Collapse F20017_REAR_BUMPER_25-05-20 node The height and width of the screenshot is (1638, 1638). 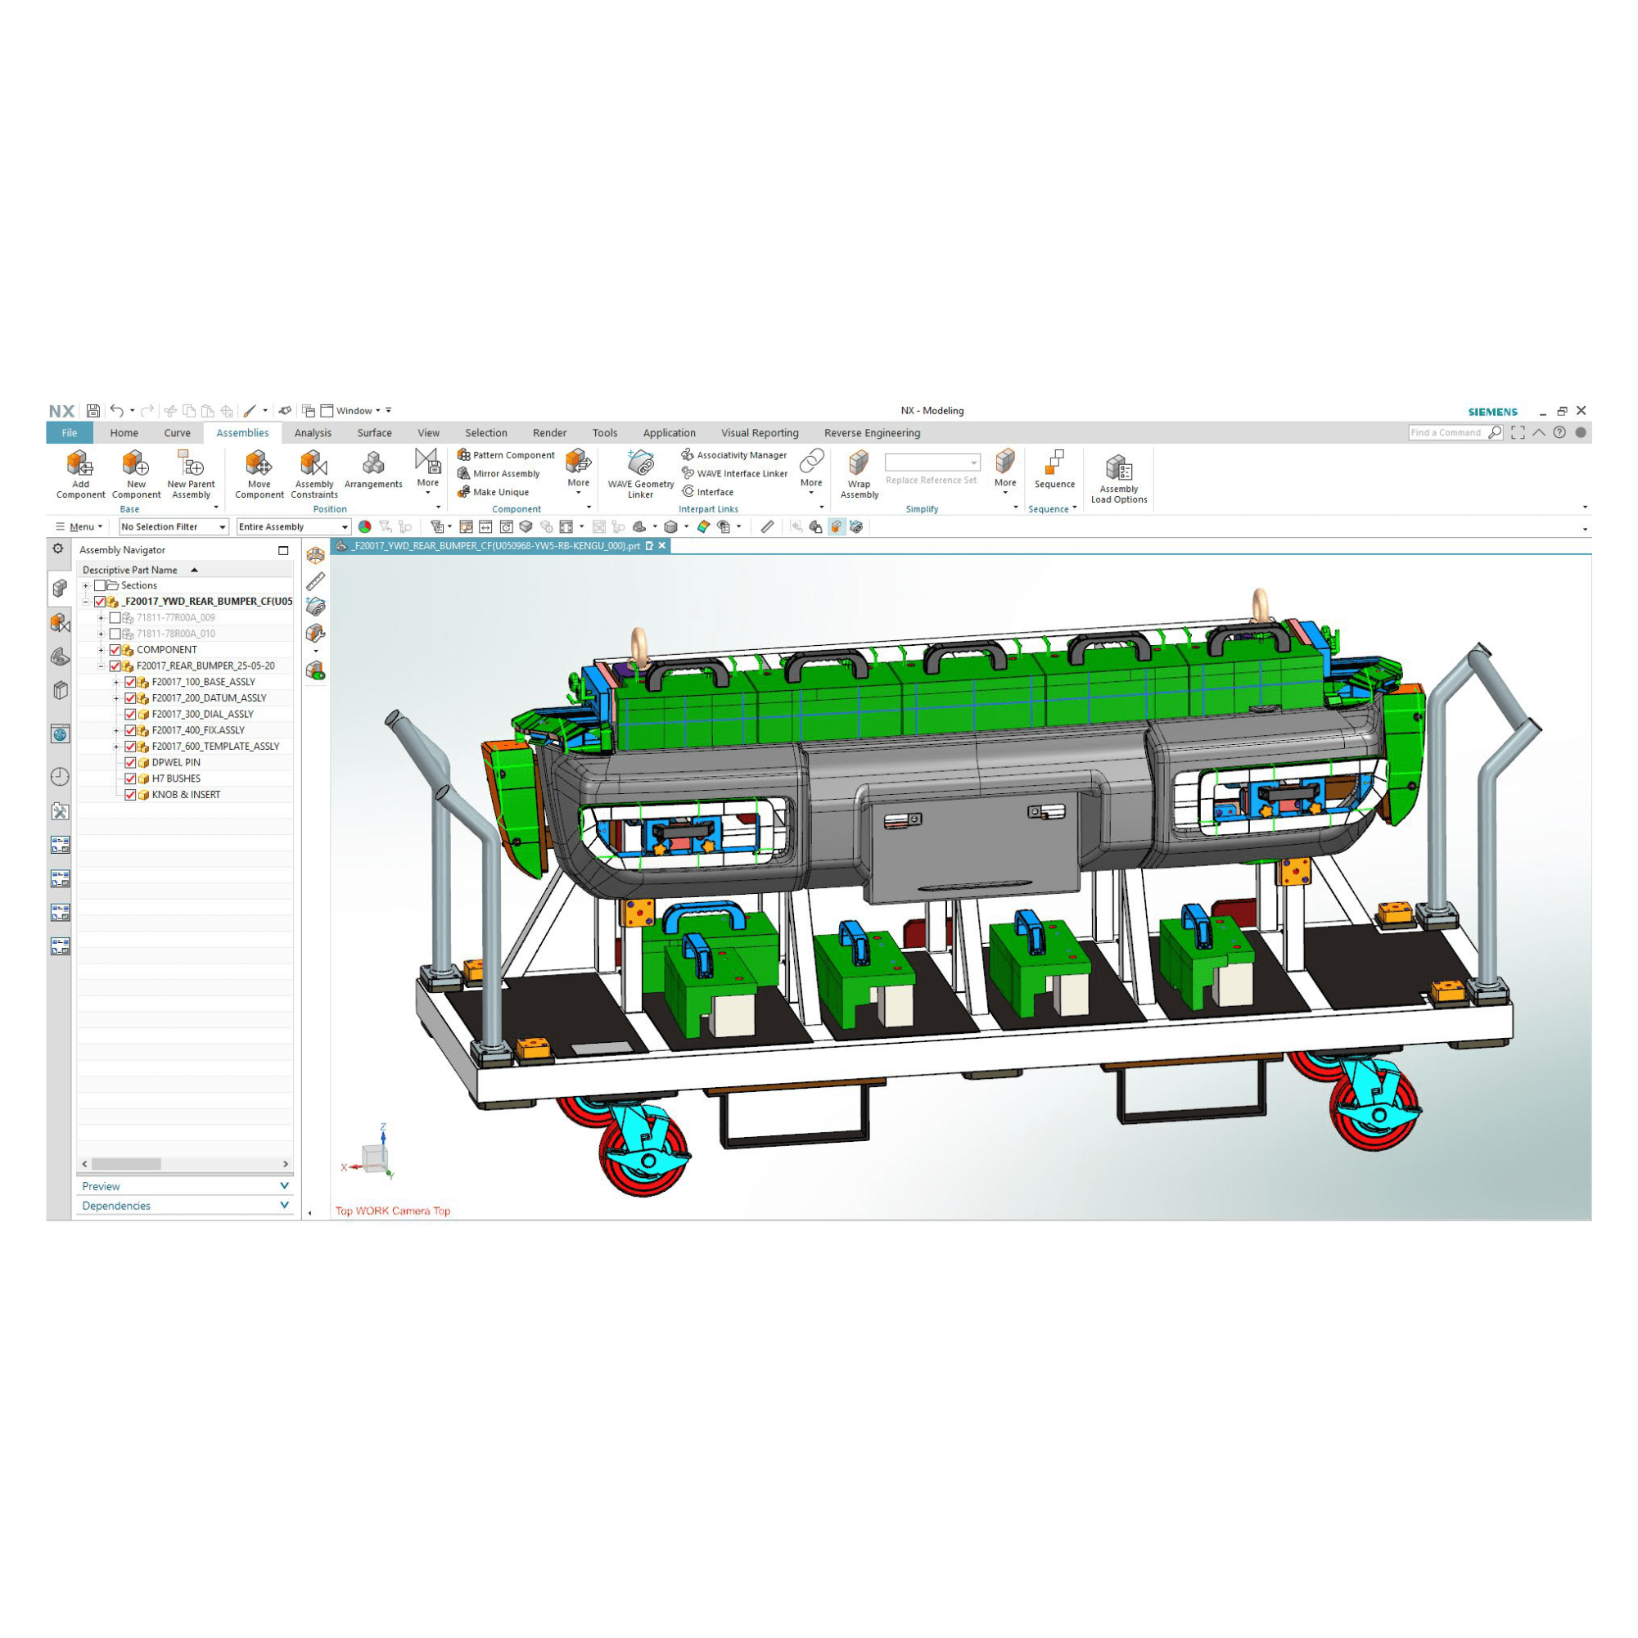[x=101, y=666]
